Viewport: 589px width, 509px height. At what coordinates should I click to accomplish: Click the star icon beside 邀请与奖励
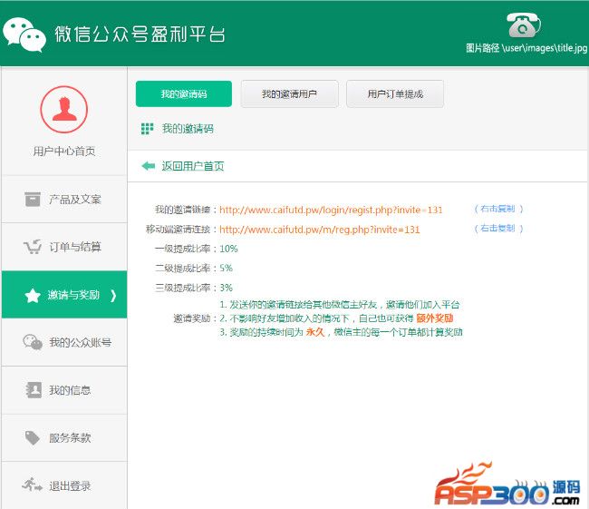[x=33, y=295]
